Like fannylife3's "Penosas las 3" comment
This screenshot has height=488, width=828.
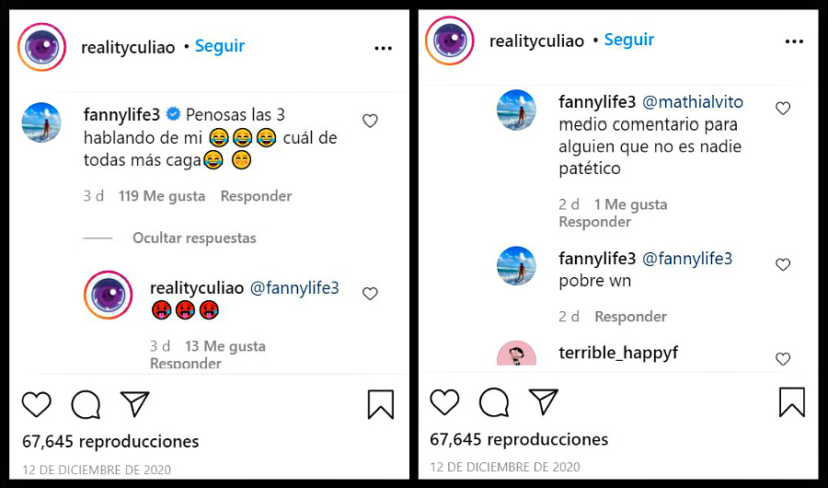coord(370,121)
